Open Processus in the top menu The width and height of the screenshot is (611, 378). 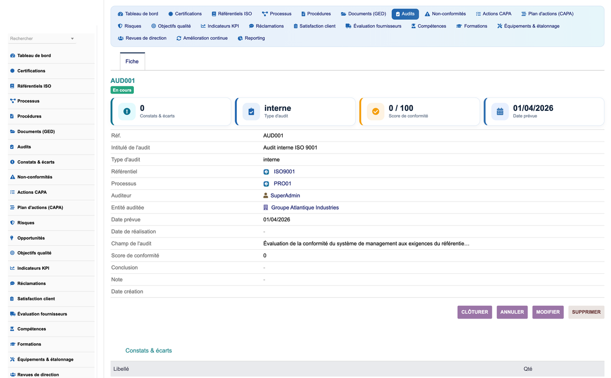pyautogui.click(x=276, y=14)
